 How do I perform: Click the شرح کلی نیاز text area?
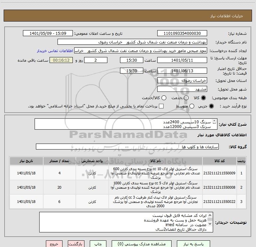pyautogui.click(x=126, y=124)
